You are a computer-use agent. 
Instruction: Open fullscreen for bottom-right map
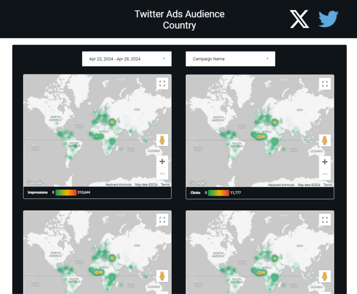tap(325, 220)
